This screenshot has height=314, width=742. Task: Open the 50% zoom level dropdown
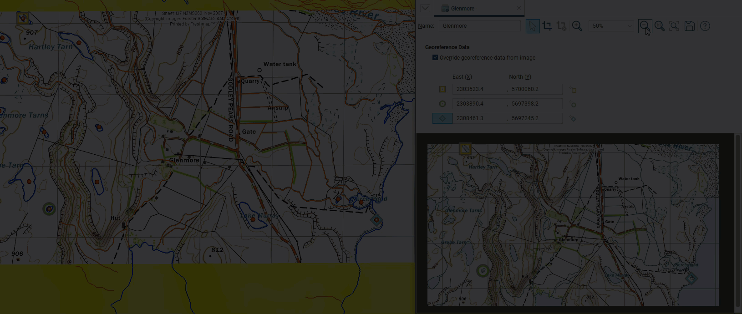[x=611, y=26]
